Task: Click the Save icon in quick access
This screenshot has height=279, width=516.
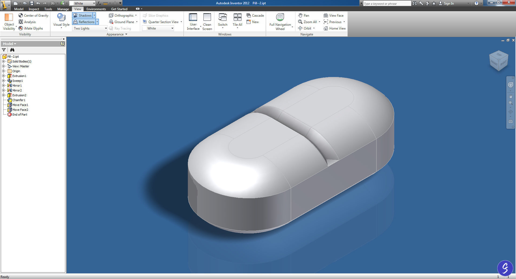Action: click(31, 3)
